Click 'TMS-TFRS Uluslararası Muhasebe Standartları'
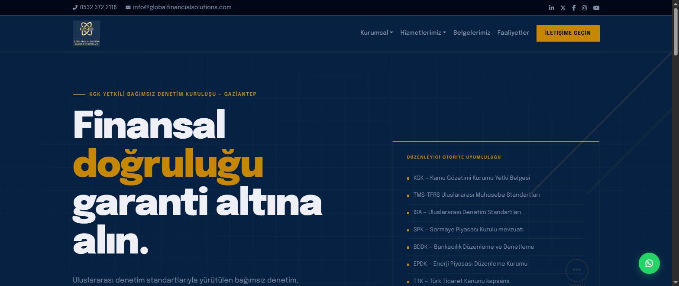The image size is (679, 286). point(476,195)
